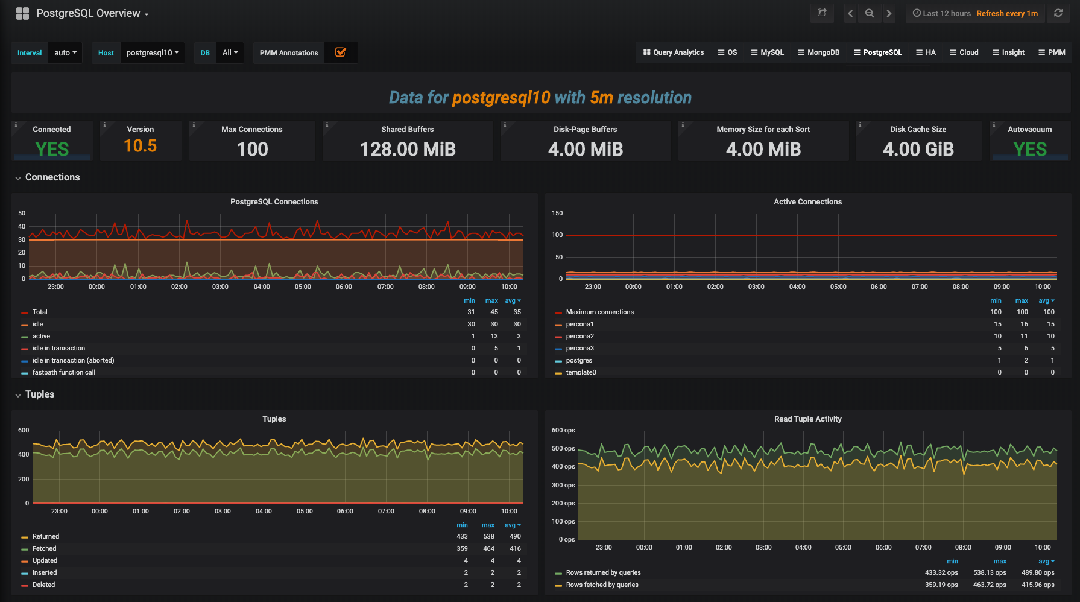Shift time range forward using right arrow icon
The height and width of the screenshot is (602, 1080).
point(889,13)
